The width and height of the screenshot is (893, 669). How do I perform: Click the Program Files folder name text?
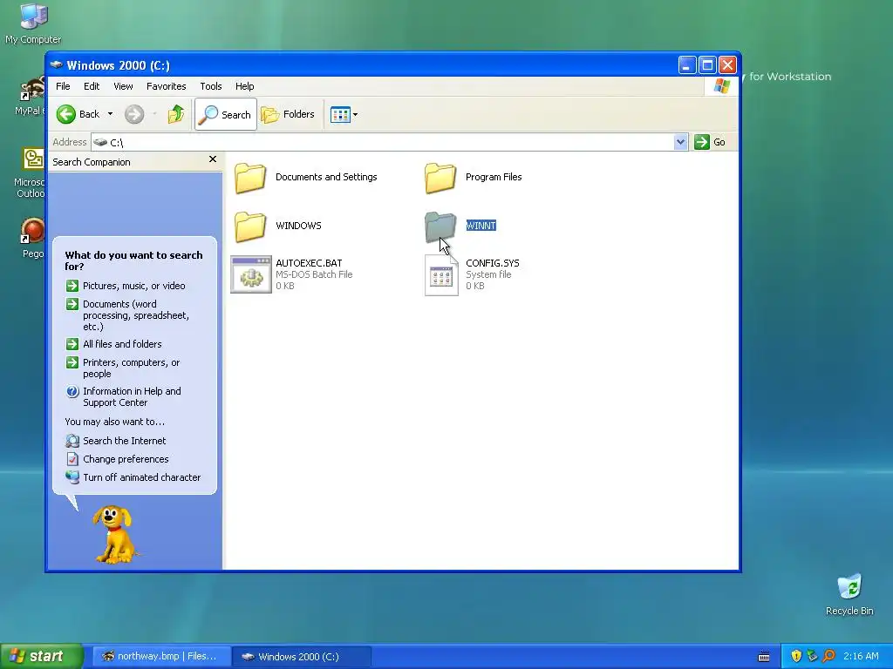494,177
